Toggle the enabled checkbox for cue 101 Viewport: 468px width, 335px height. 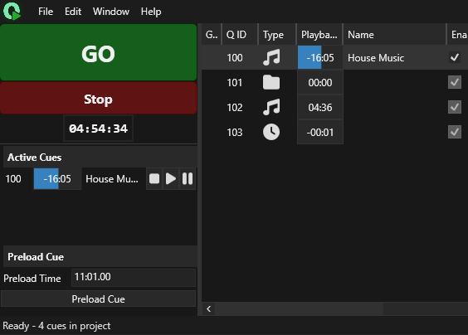[x=455, y=82]
